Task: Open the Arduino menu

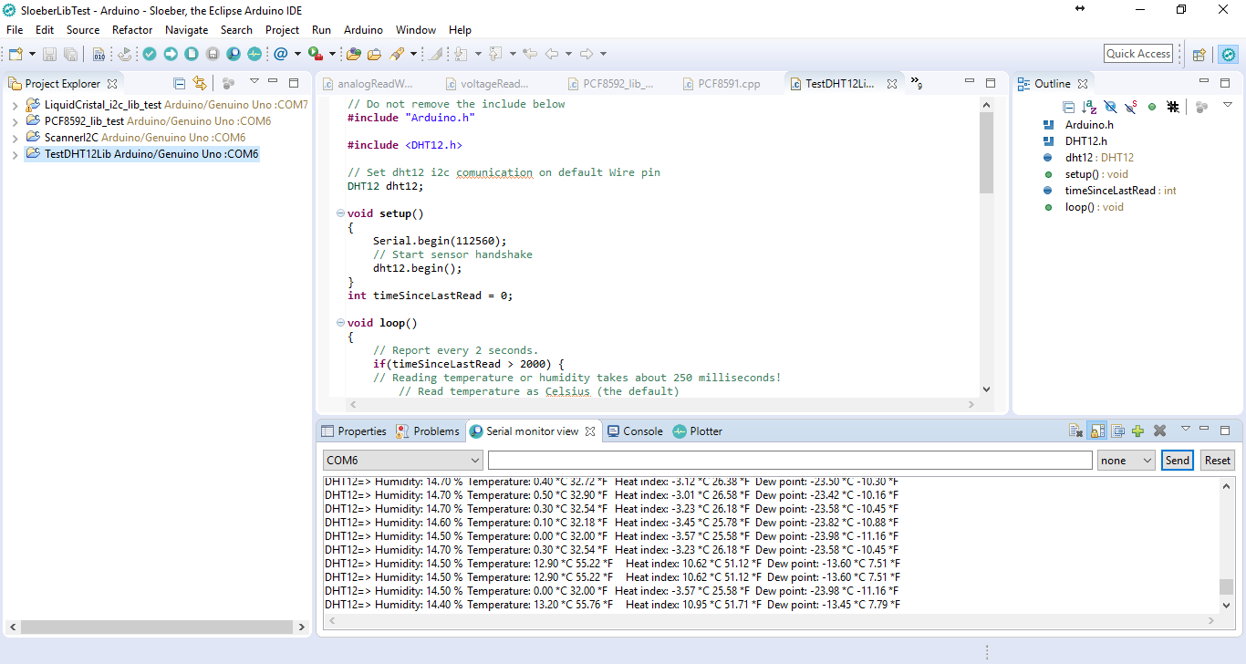Action: [363, 30]
